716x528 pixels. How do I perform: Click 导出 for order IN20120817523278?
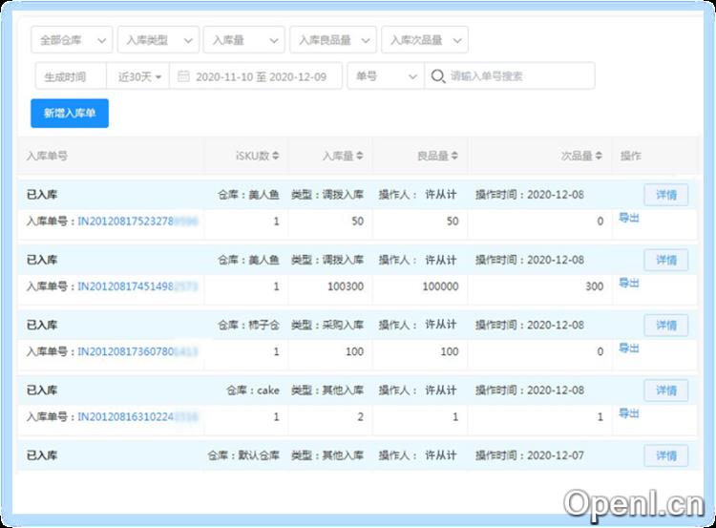tap(629, 218)
